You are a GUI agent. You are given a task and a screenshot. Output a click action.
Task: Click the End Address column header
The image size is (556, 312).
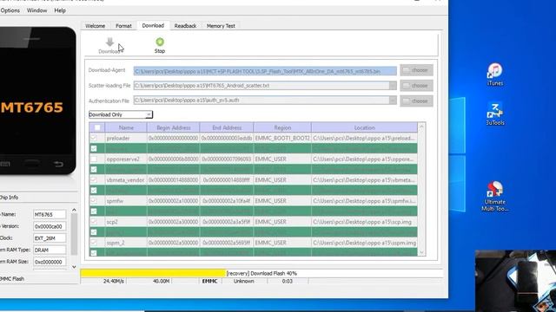coord(227,127)
